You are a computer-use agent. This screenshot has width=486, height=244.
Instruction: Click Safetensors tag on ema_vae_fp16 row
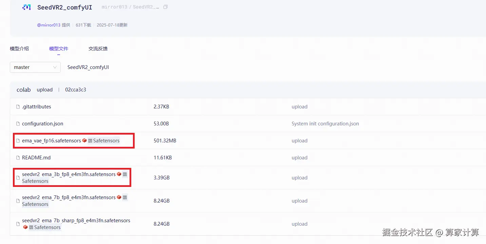point(104,141)
